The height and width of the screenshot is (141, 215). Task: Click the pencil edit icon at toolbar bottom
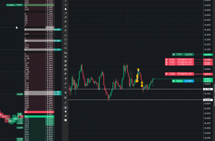tap(66, 120)
